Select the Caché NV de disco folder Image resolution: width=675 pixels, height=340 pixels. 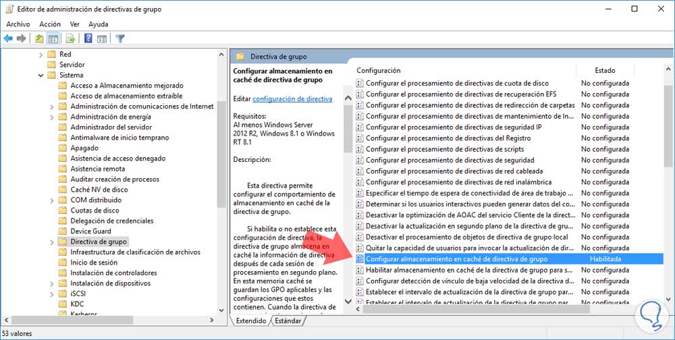click(x=99, y=190)
